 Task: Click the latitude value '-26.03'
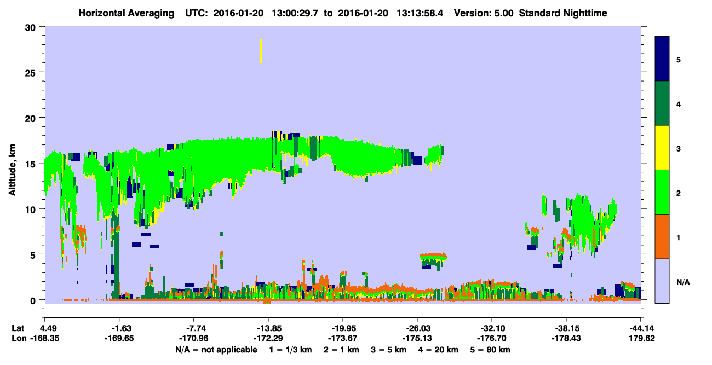click(417, 328)
